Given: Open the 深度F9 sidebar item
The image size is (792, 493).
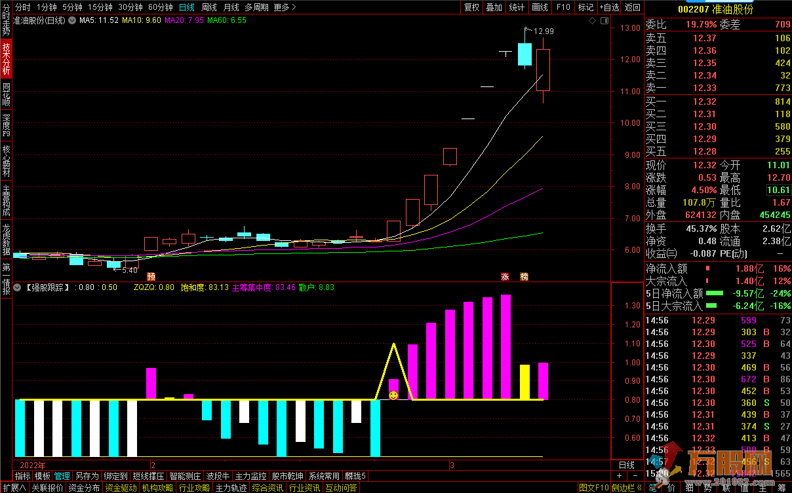Looking at the screenshot, I should click(x=6, y=125).
